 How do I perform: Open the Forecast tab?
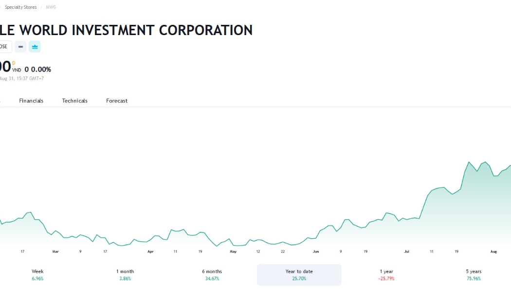point(117,101)
